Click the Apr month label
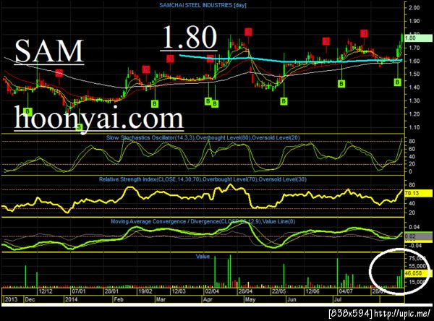 click(208, 299)
